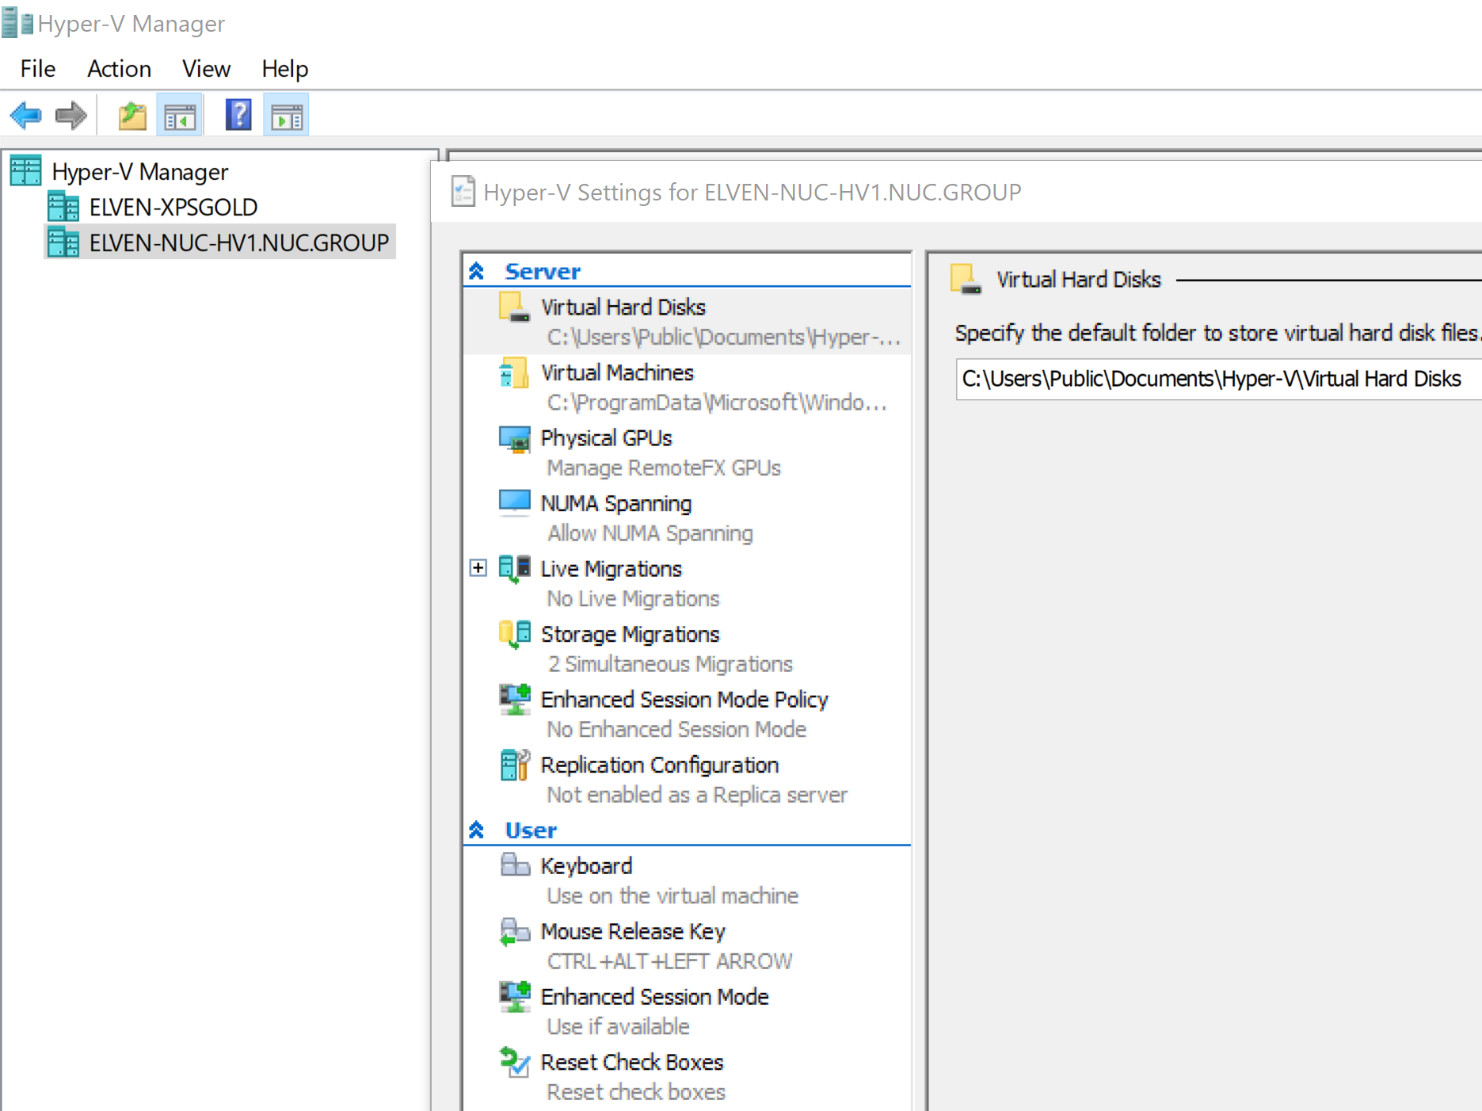
Task: Click the 'C:\Users\Public\Documents\Hyper-...' path text
Action: point(724,338)
